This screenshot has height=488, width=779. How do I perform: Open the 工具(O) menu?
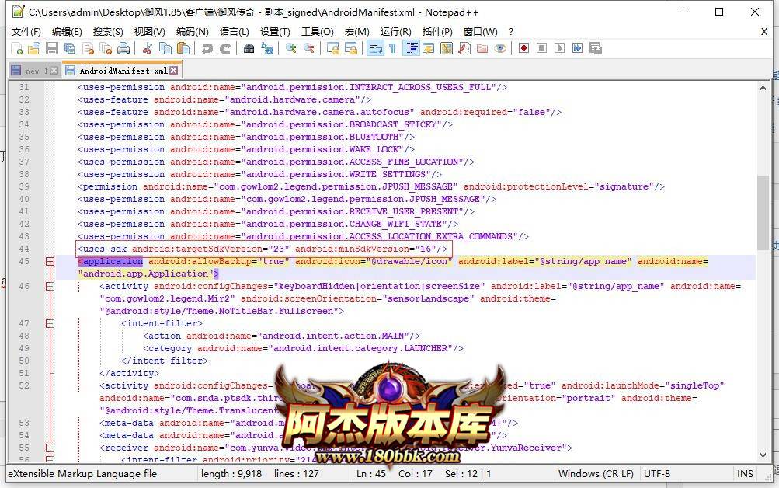pyautogui.click(x=318, y=31)
